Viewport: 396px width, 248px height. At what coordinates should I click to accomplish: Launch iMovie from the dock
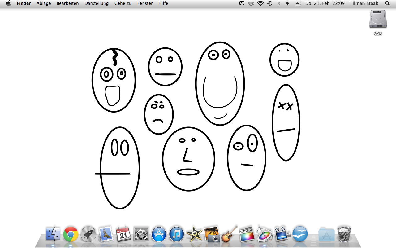tap(195, 234)
